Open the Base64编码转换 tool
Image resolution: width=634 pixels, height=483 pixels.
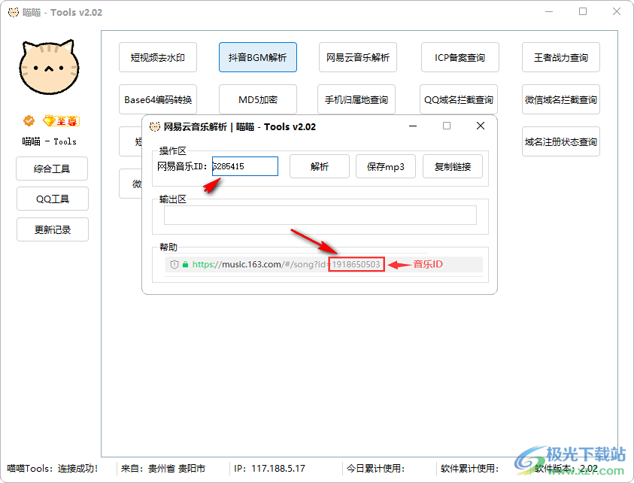(x=158, y=99)
